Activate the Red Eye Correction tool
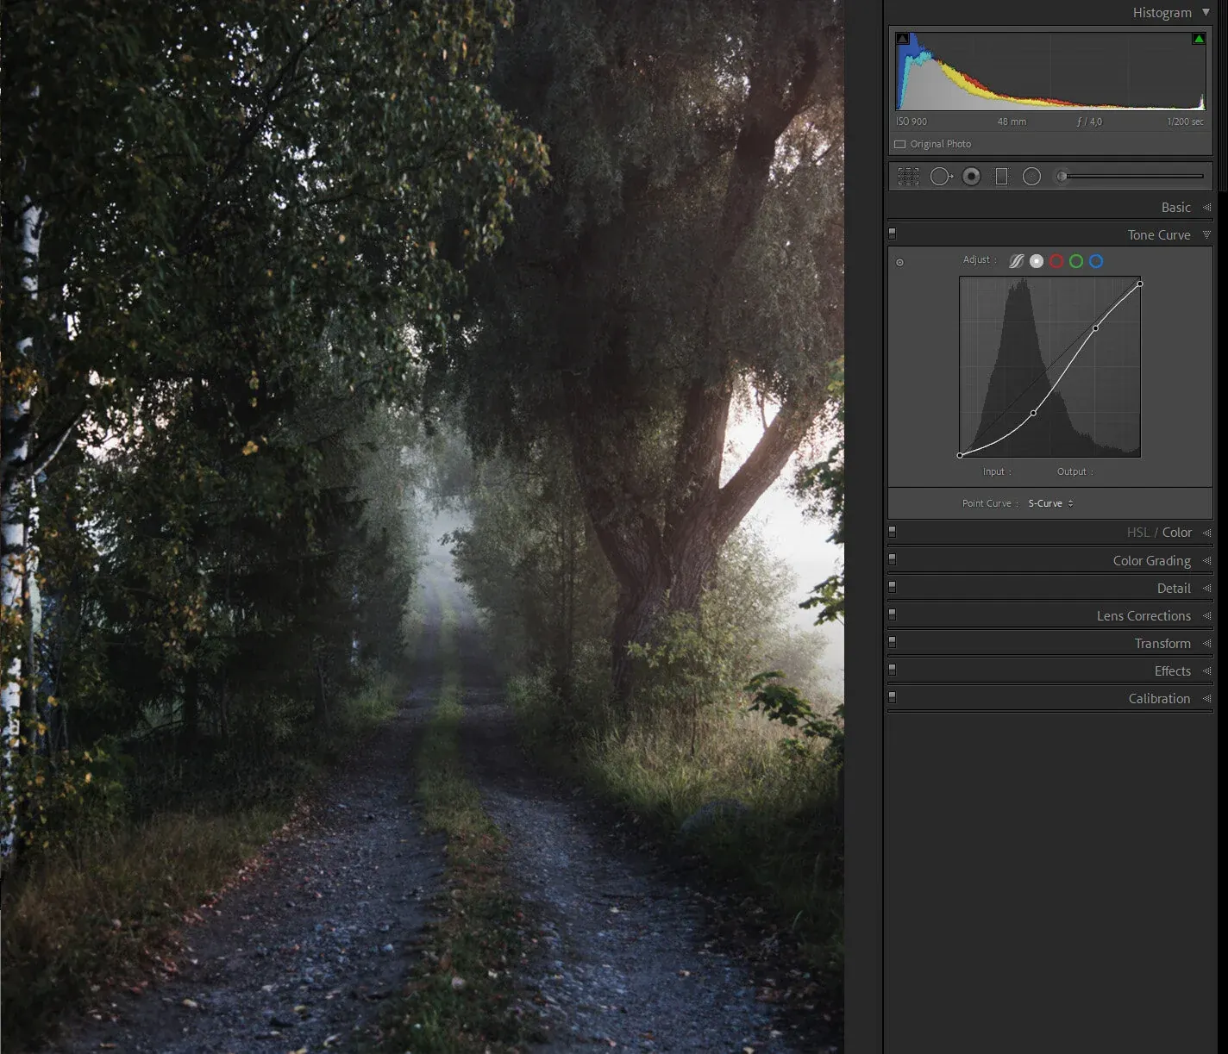 (971, 177)
